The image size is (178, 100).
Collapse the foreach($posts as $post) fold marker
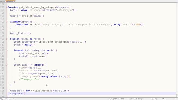7,39
